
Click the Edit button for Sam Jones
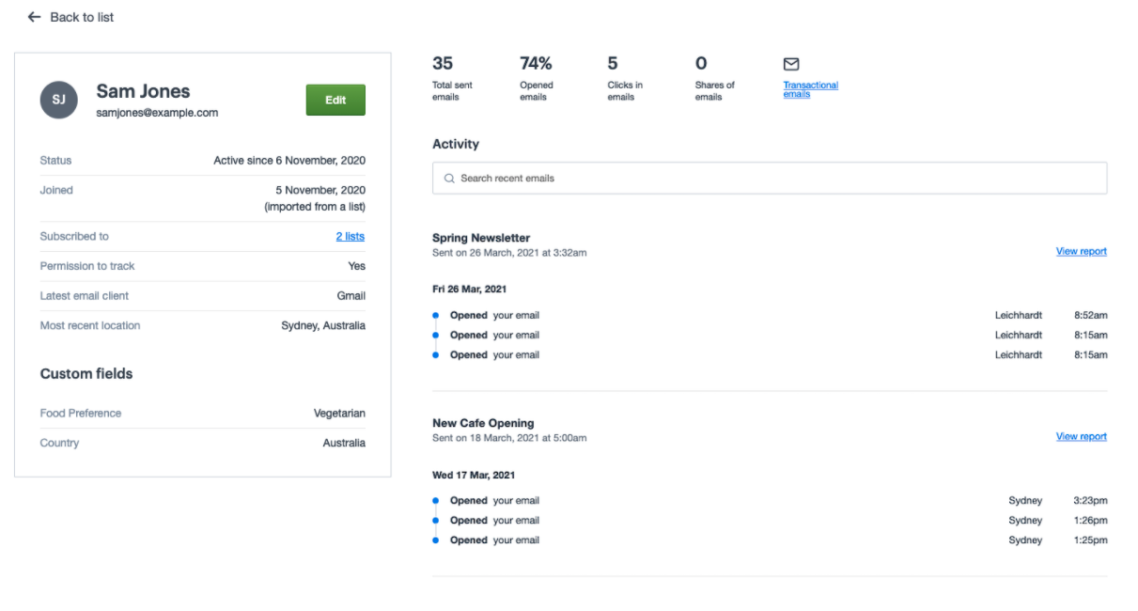click(x=335, y=100)
